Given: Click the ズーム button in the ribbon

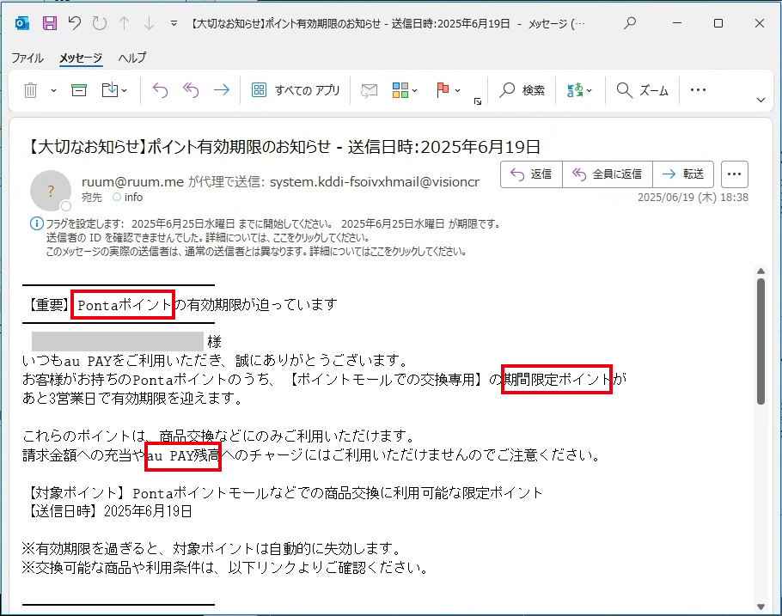Looking at the screenshot, I should point(643,90).
